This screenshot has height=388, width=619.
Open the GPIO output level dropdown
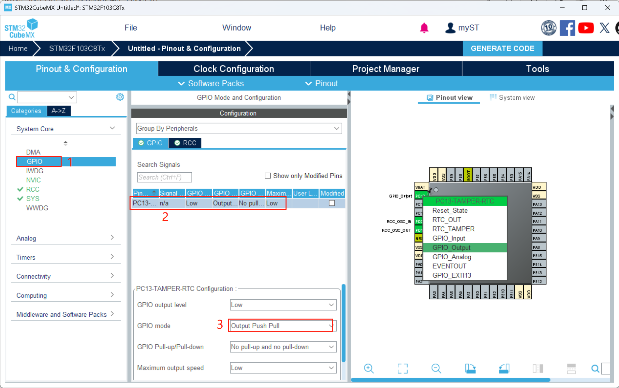coord(283,305)
